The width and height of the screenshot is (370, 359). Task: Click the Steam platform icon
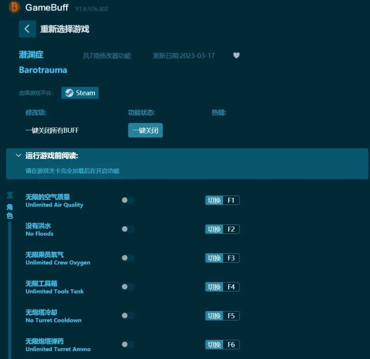[x=70, y=93]
